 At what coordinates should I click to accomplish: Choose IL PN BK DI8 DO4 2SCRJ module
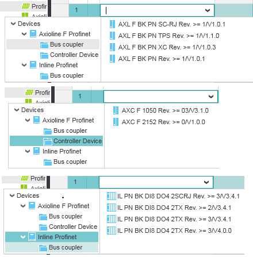[x=178, y=196]
